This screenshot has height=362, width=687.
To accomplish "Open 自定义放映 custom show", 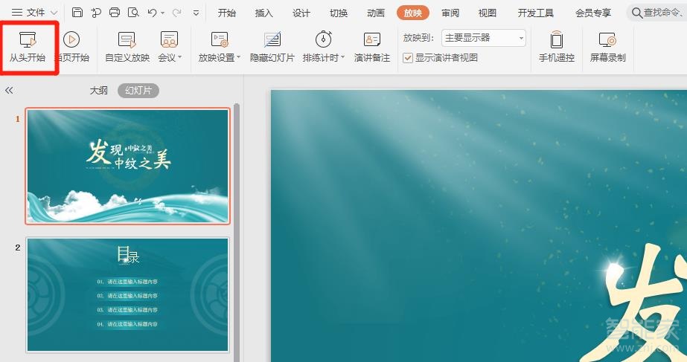I will point(127,40).
